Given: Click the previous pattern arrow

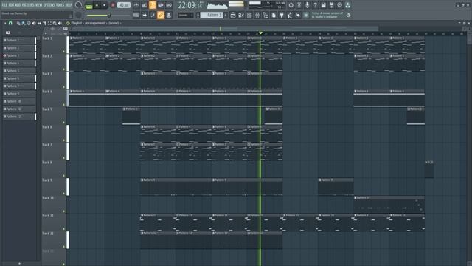Looking at the screenshot, I should (x=198, y=15).
